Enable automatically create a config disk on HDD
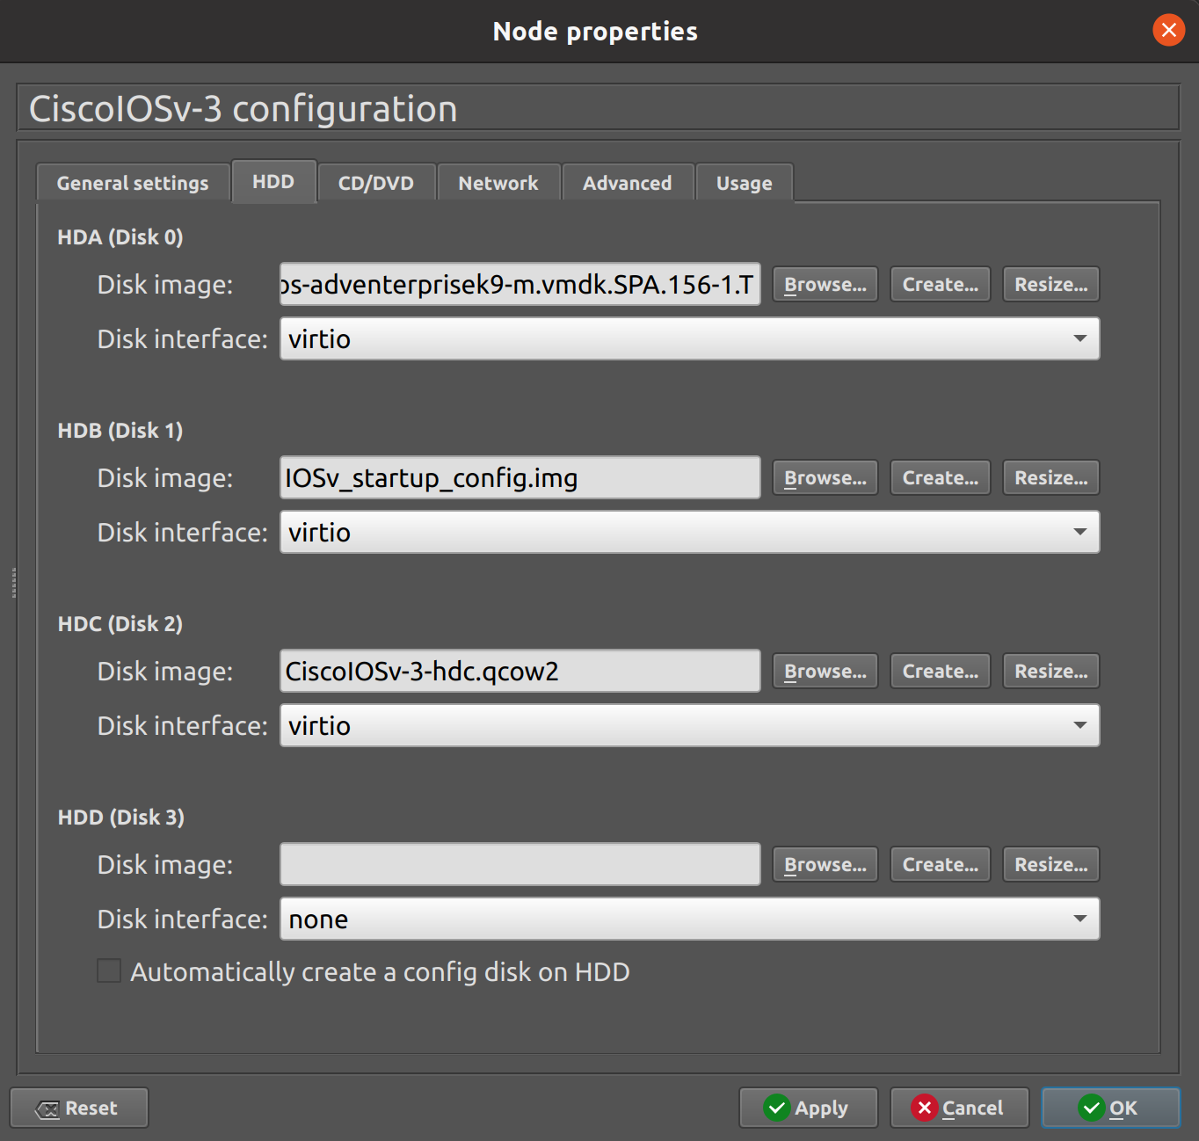This screenshot has width=1199, height=1141. tap(108, 970)
